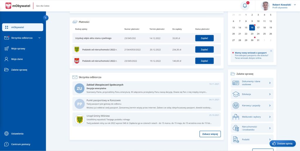Click Dokumenty ID card icon
Image resolution: width=300 pixels, height=151 pixels.
[236, 83]
